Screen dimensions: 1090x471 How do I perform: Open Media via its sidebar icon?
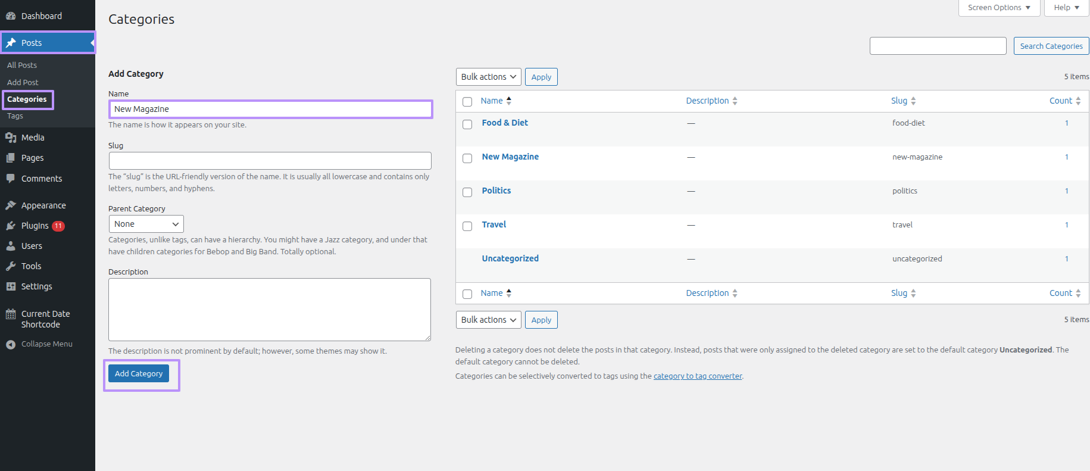point(11,138)
